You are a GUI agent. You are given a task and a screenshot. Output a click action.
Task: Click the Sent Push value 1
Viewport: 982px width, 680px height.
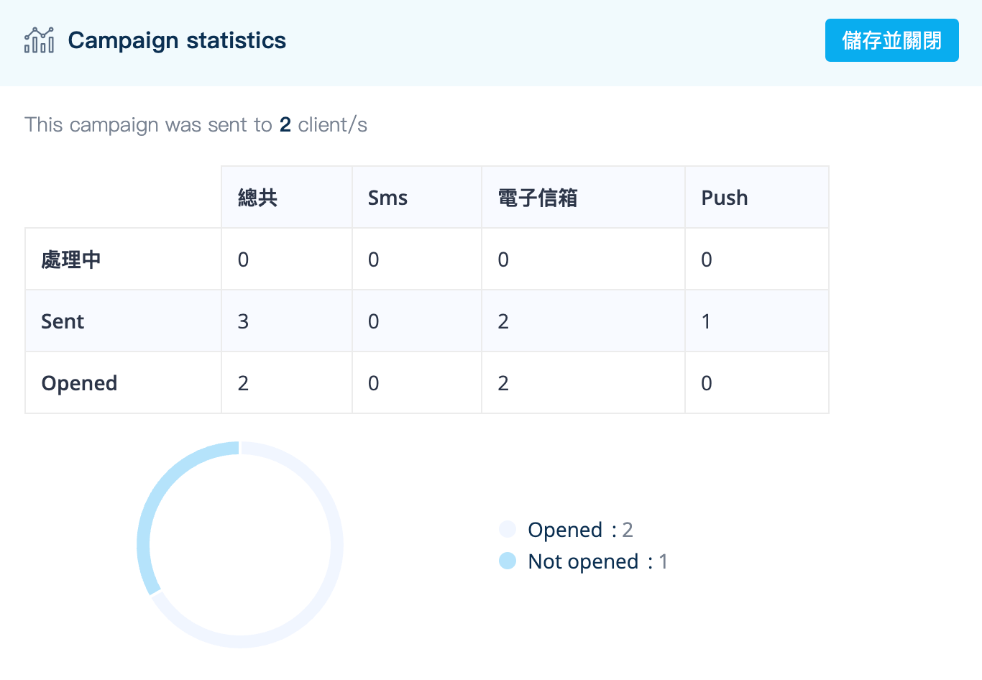[x=707, y=321]
